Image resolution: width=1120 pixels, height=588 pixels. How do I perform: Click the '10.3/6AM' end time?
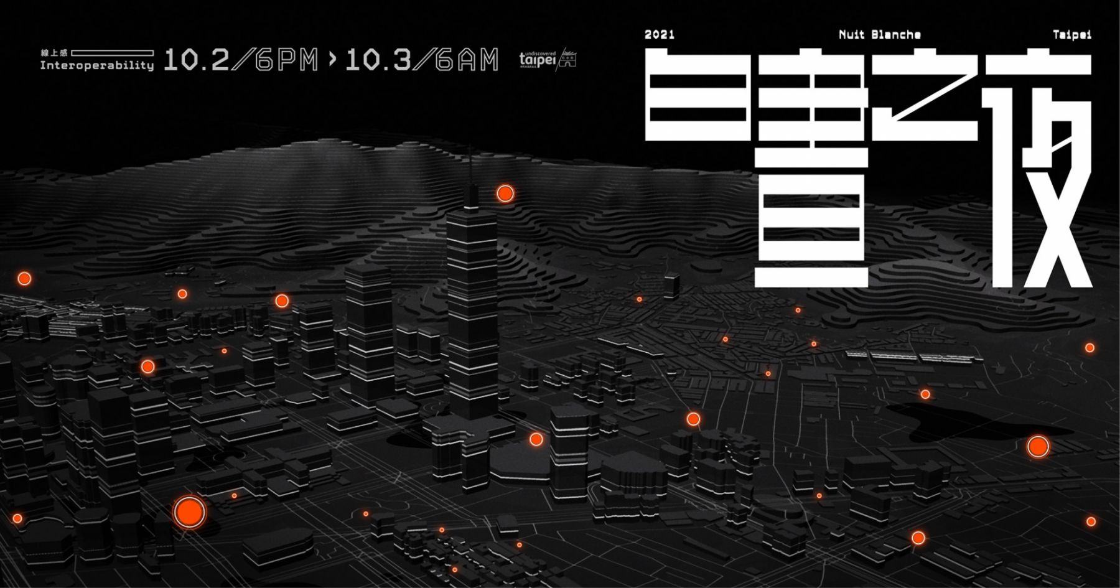click(x=422, y=60)
